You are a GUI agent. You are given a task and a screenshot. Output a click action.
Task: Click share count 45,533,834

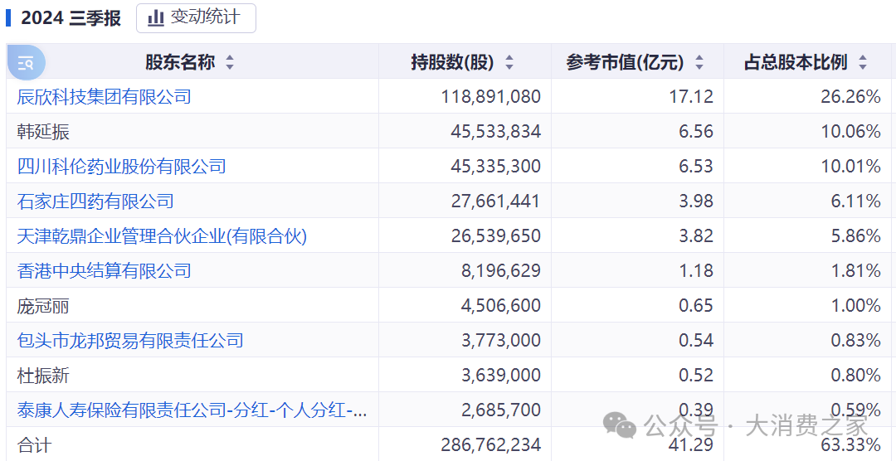(495, 132)
